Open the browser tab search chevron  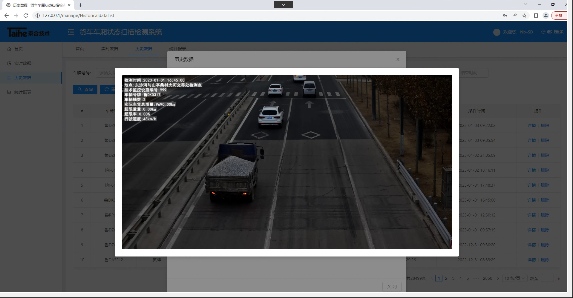click(x=525, y=4)
